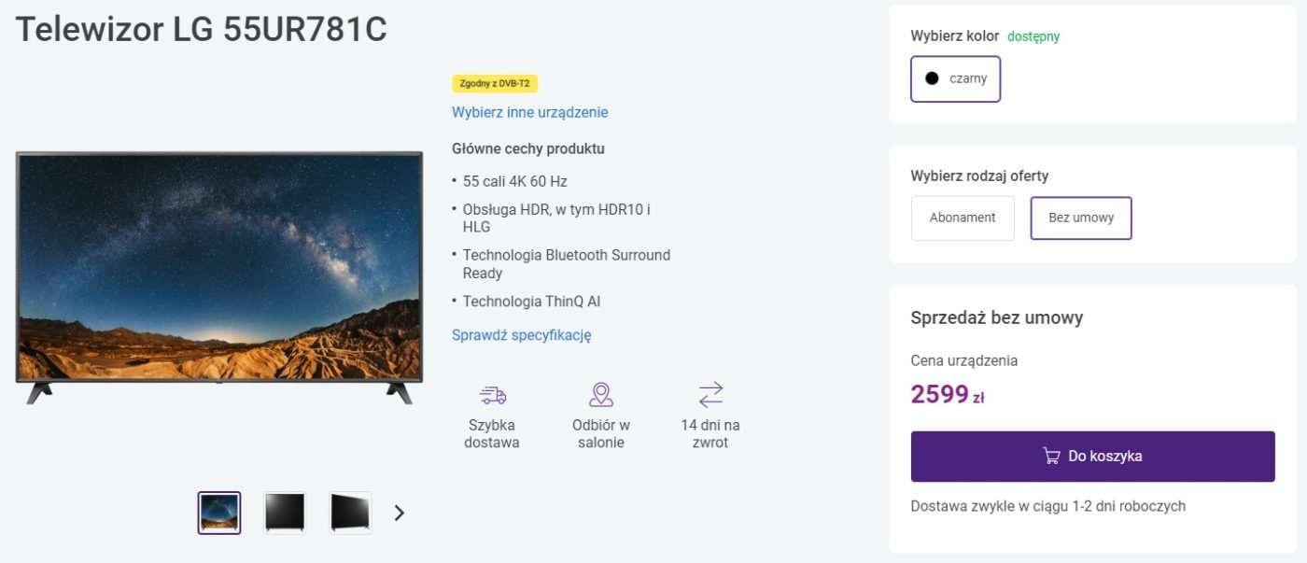
Task: Select the czarny color option
Action: [x=956, y=78]
